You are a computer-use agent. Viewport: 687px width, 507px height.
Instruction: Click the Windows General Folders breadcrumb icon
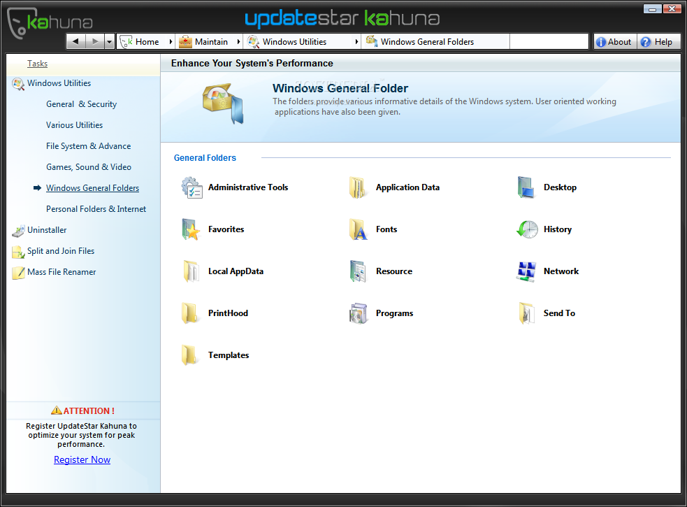point(372,41)
